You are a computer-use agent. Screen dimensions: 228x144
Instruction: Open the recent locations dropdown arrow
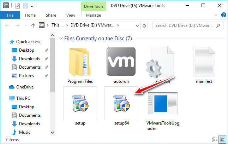click(x=26, y=25)
